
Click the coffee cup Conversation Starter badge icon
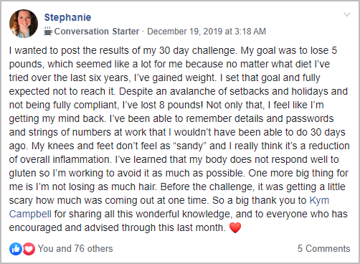(x=48, y=31)
